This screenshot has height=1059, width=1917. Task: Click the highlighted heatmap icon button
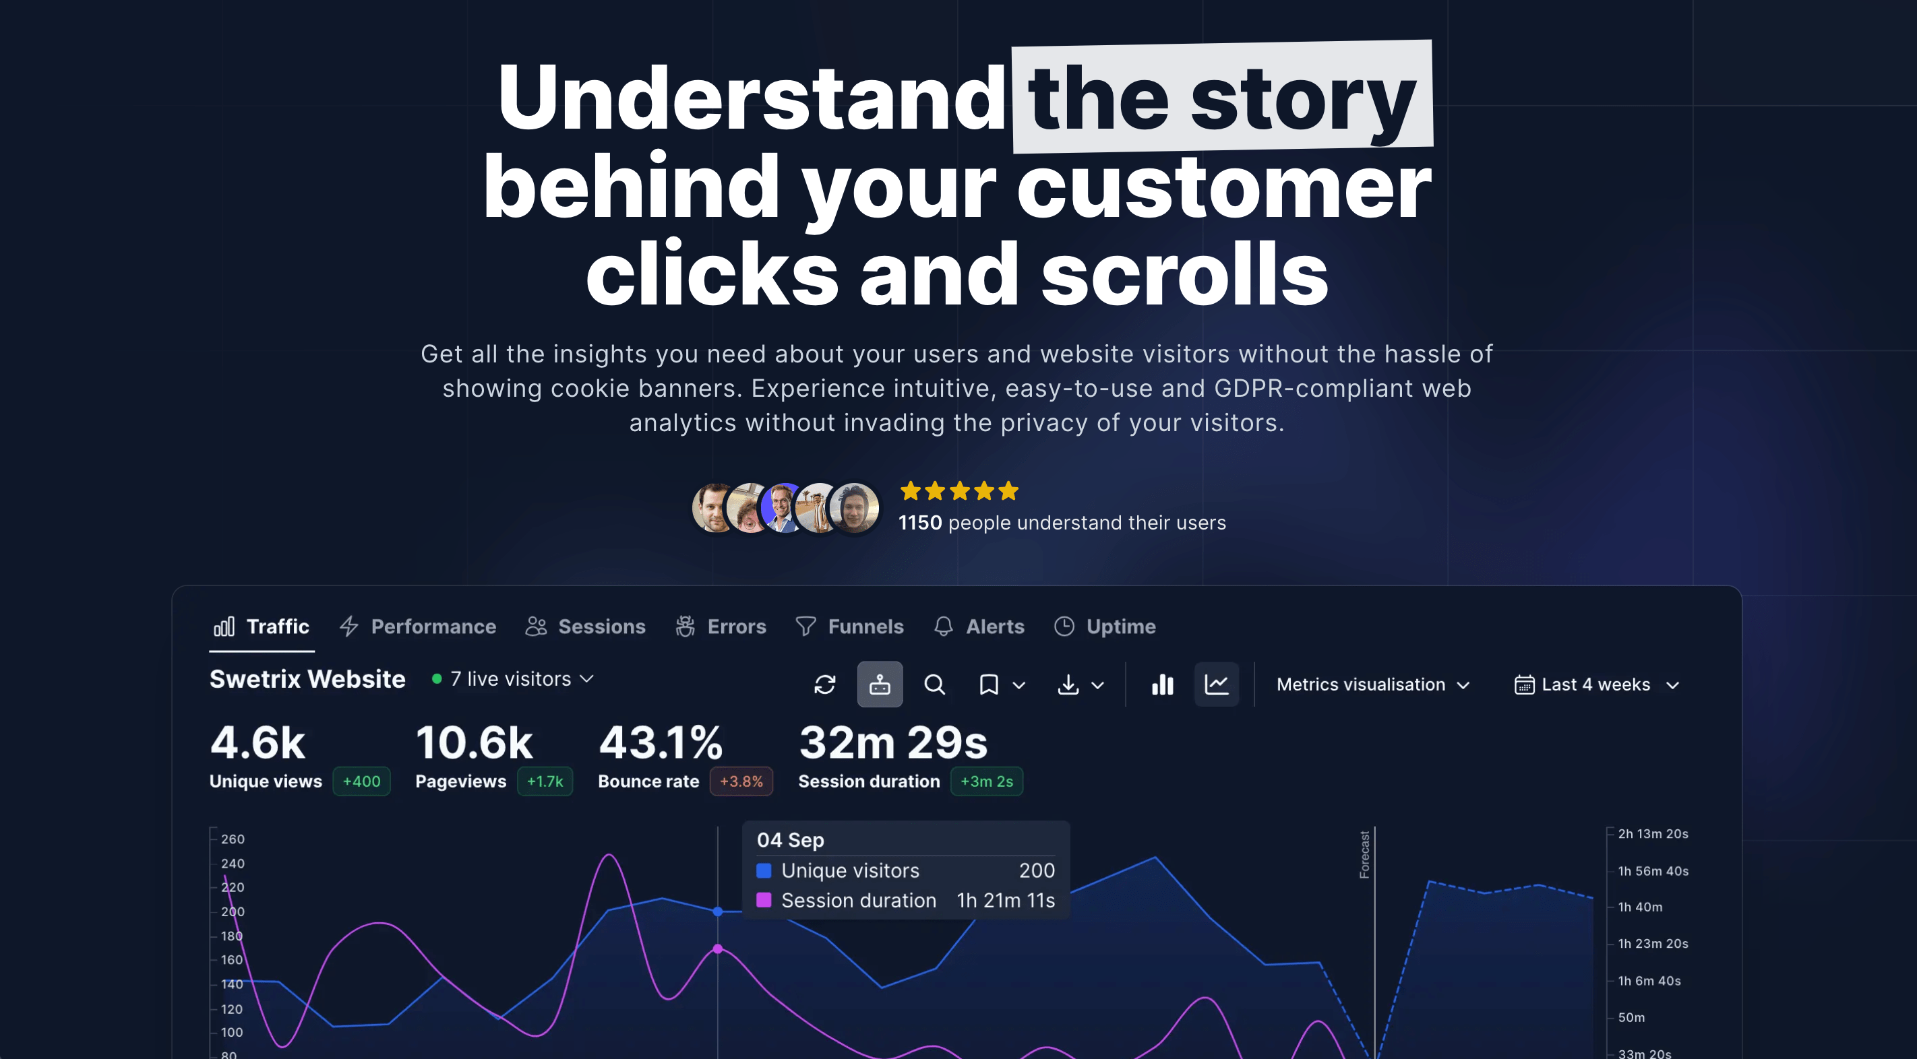tap(880, 683)
